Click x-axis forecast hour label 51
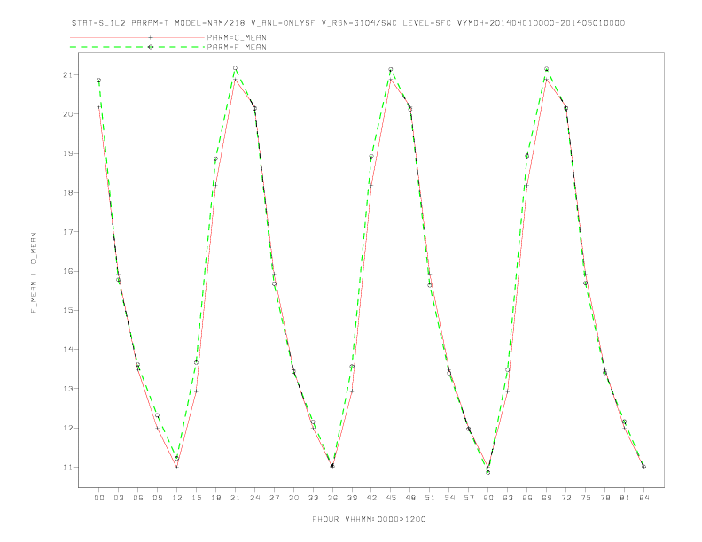The image size is (702, 542). click(x=430, y=498)
